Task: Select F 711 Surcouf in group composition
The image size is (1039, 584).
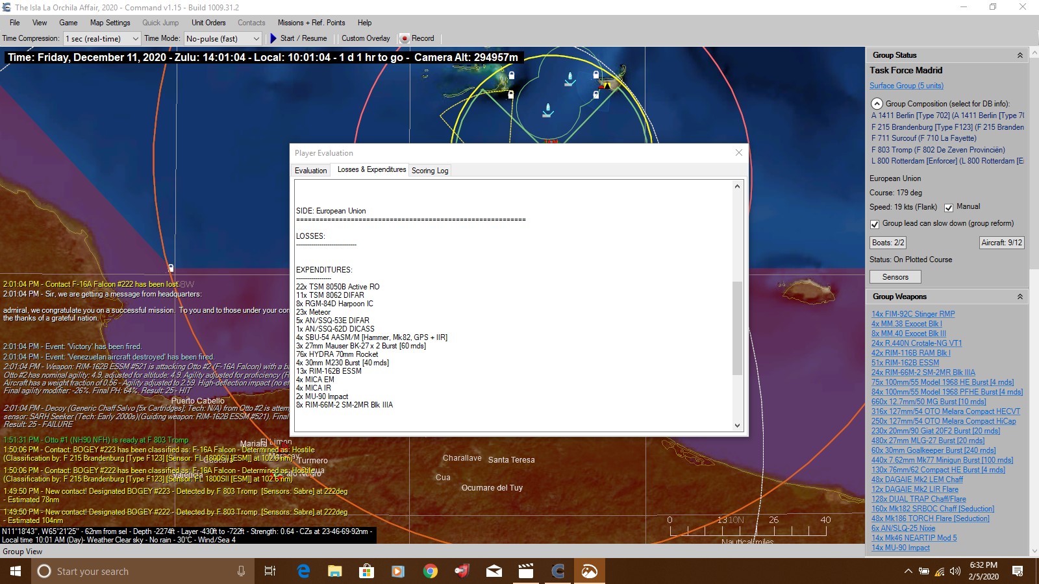Action: pos(923,138)
